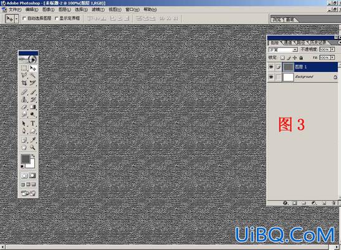Click the foreground color swatch
The width and height of the screenshot is (341, 250).
pyautogui.click(x=25, y=159)
